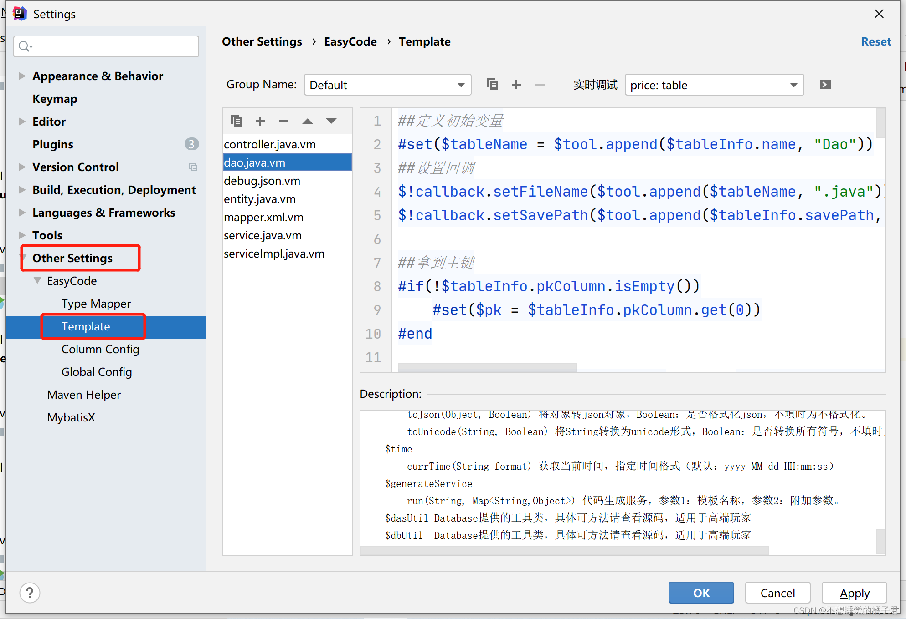Select dao.java.vm template

288,162
